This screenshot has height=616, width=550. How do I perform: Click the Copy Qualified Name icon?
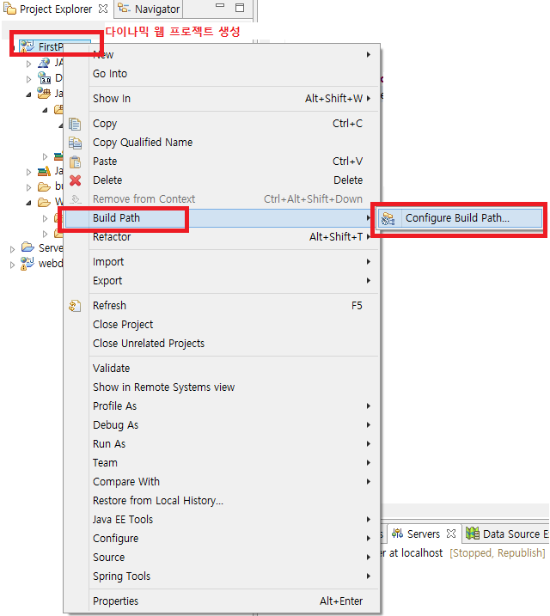(x=75, y=143)
